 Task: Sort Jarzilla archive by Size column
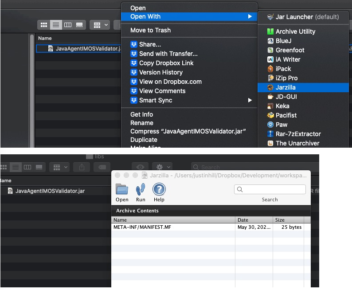pos(289,220)
